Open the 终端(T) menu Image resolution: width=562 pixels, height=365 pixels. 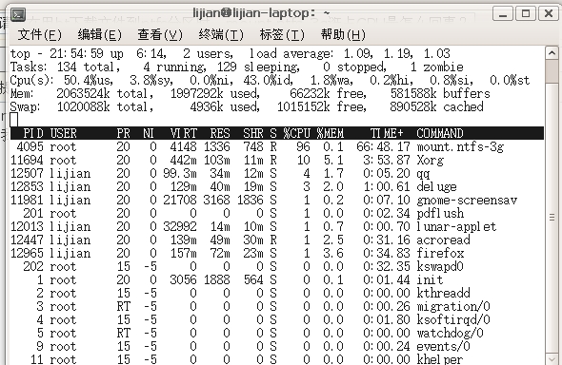pos(221,34)
